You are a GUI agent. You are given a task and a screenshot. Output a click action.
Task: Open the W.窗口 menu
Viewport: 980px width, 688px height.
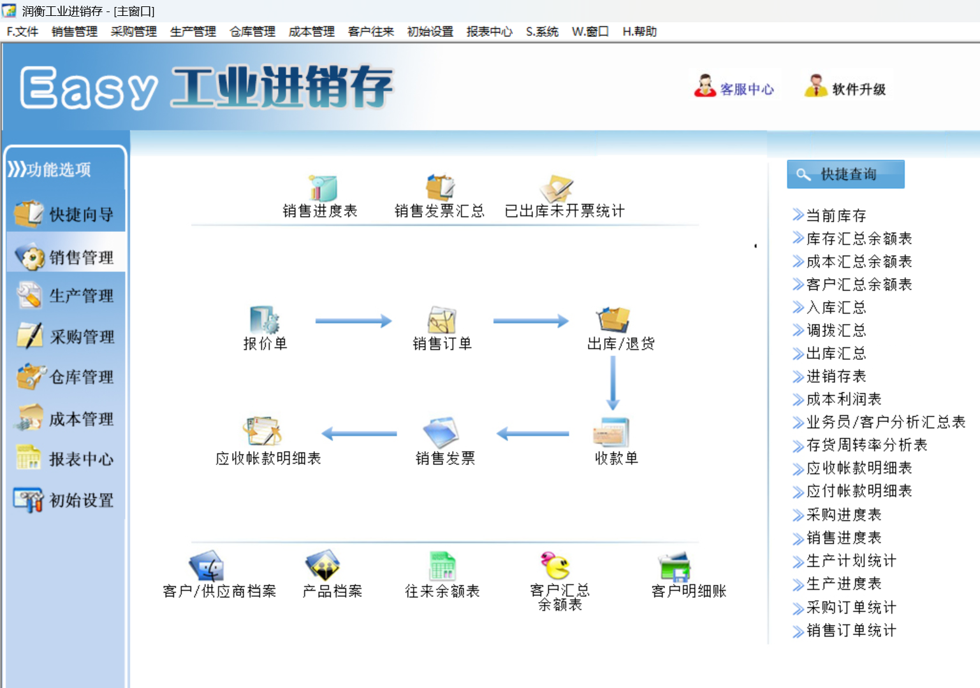[590, 32]
